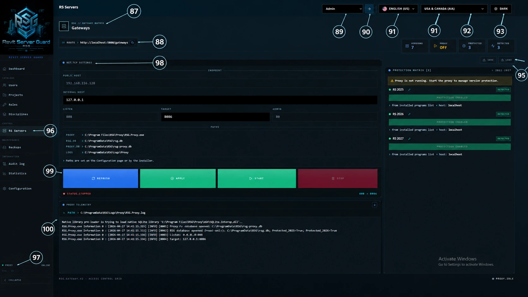
Task: Click the Gateways server-stack icon in page header
Action: coord(64,26)
